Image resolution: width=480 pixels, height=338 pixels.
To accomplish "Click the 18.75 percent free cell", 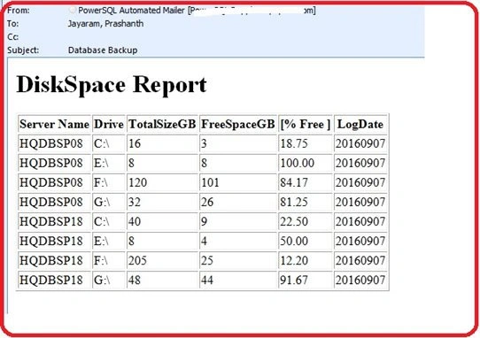I will point(306,143).
